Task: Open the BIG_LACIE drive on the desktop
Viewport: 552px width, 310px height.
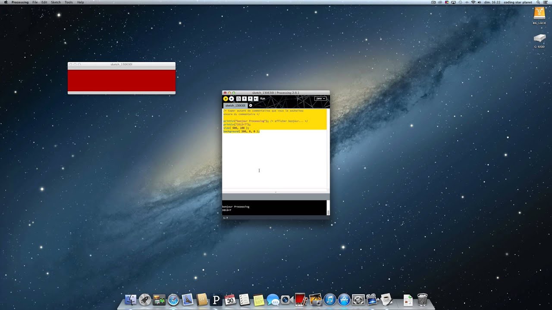Action: tap(539, 16)
